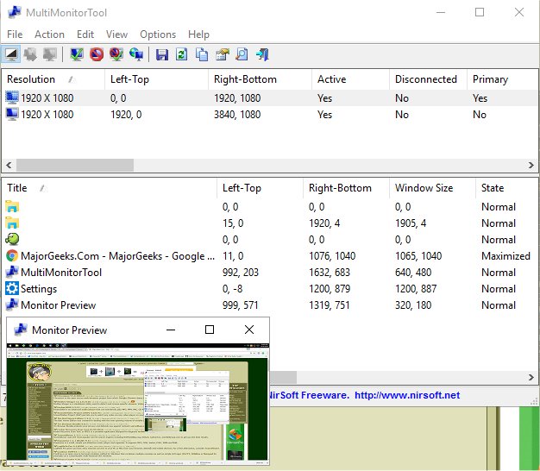
Task: Click the Copy Selected Items toolbar icon
Action: (202, 55)
